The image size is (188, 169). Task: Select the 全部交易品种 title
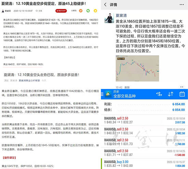point(124,96)
